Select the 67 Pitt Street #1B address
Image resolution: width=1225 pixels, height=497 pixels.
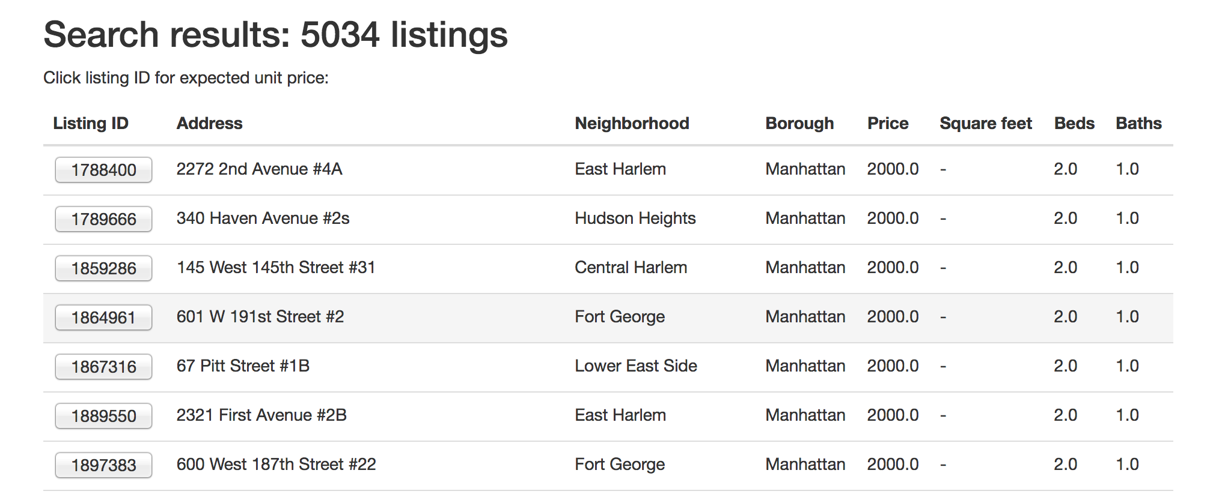[x=243, y=366]
